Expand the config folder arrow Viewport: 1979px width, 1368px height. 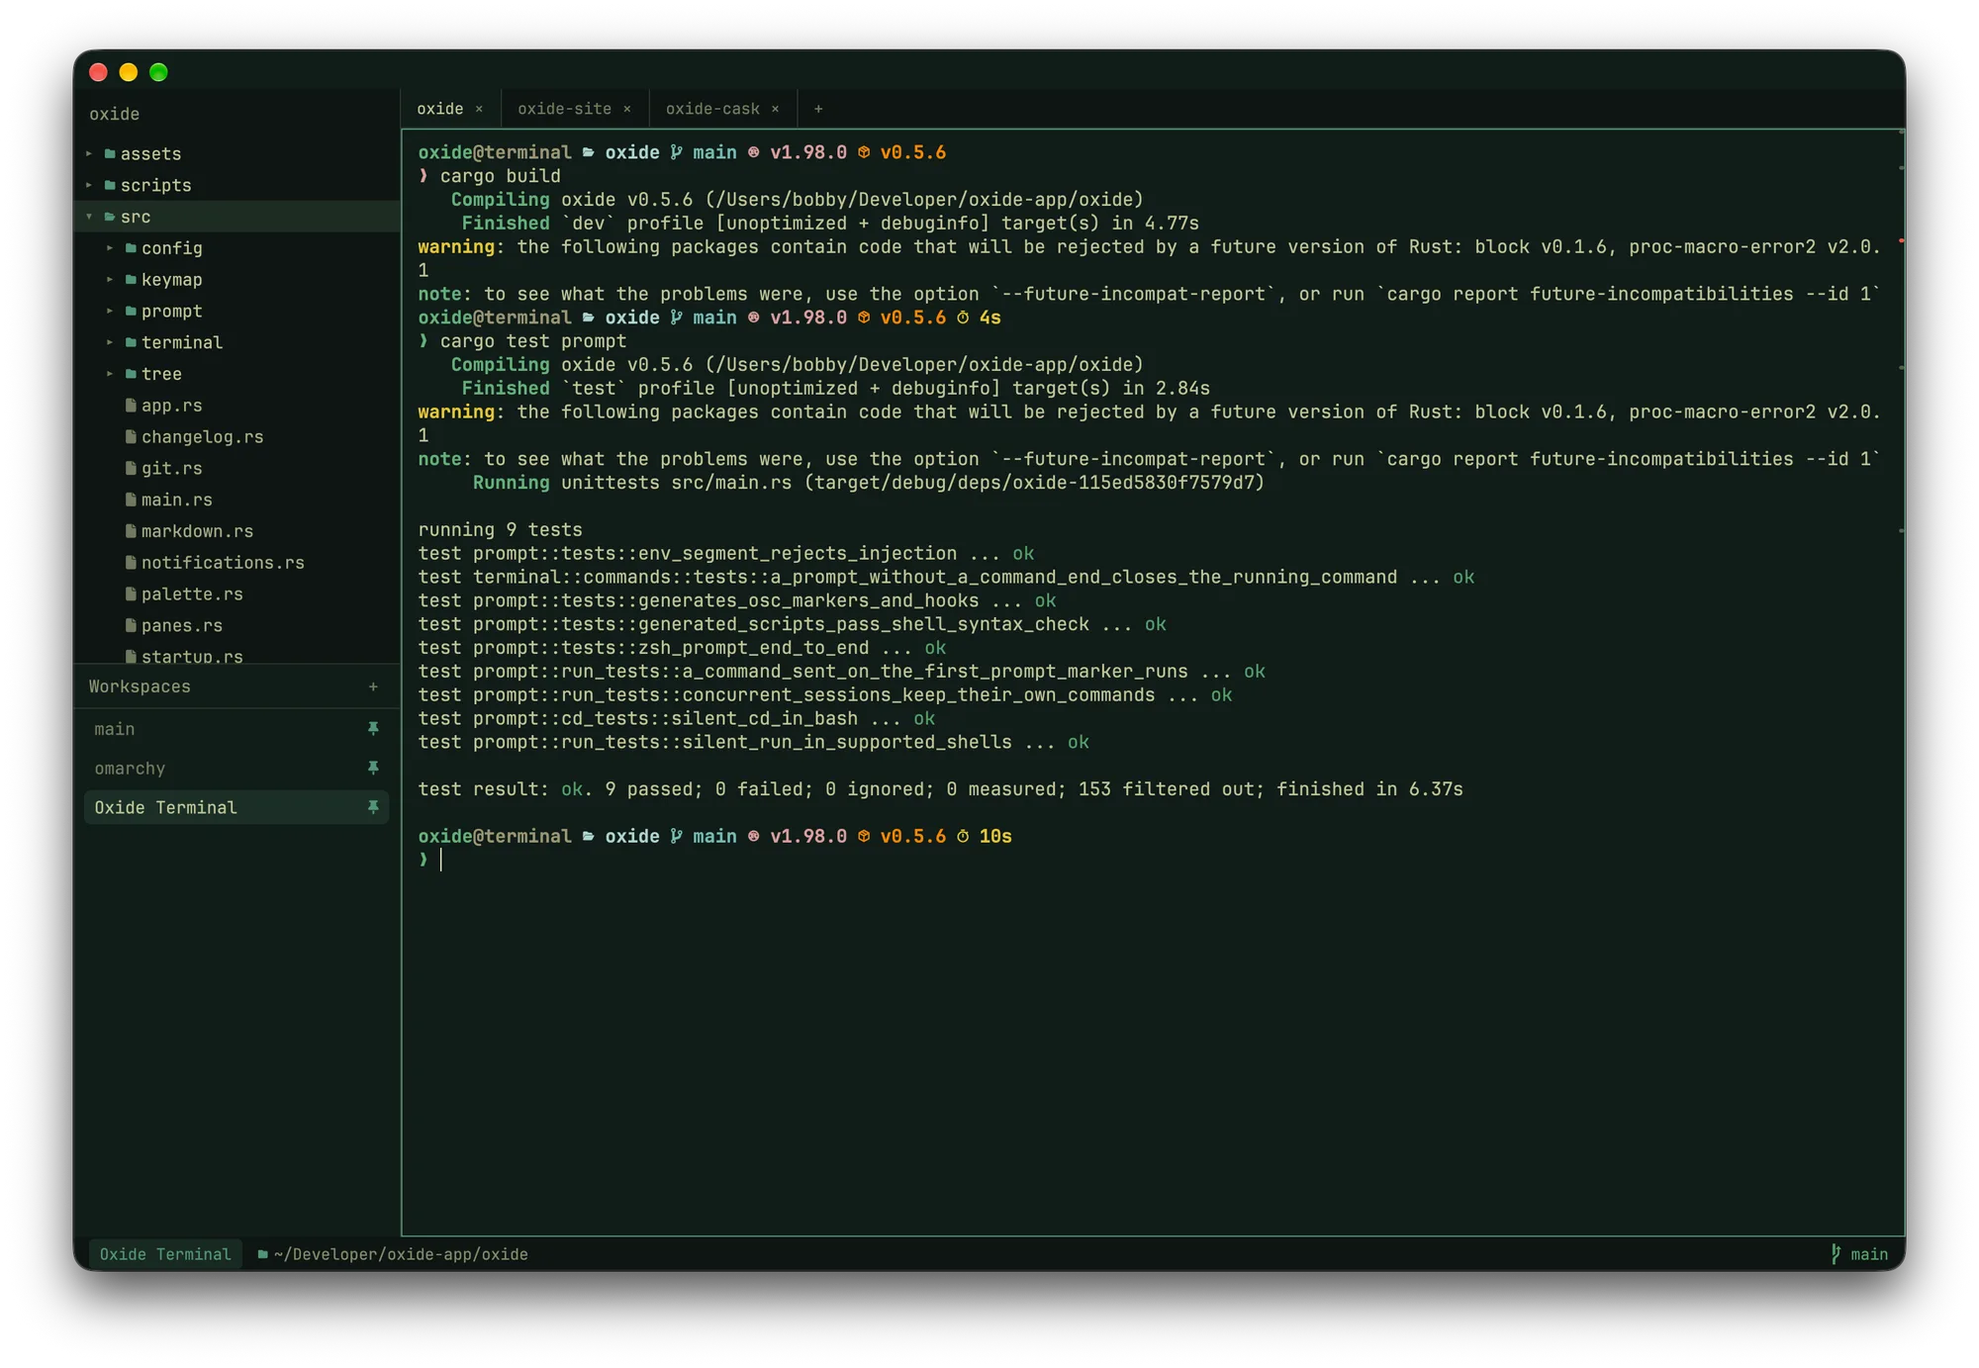point(110,248)
